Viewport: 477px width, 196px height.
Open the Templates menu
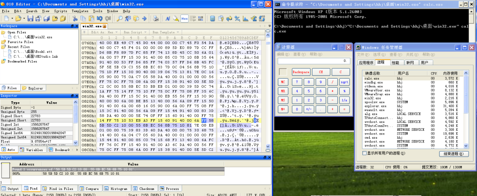(80, 11)
